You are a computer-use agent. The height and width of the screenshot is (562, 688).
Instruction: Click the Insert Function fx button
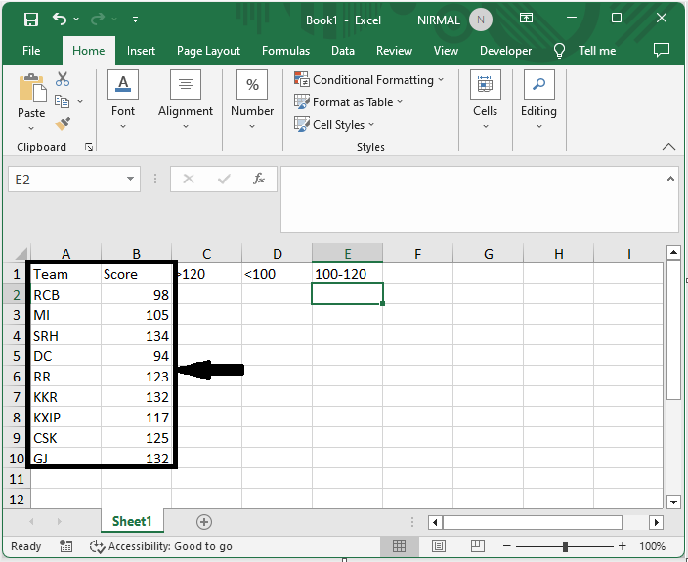click(x=259, y=179)
